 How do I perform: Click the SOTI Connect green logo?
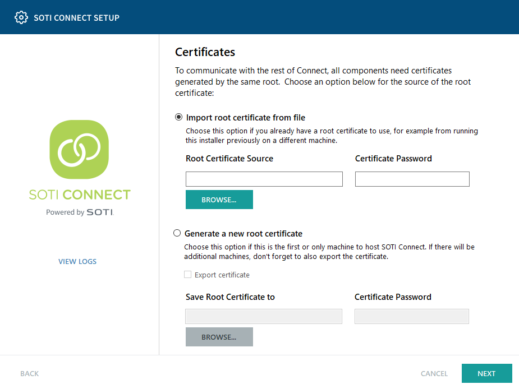pos(79,149)
